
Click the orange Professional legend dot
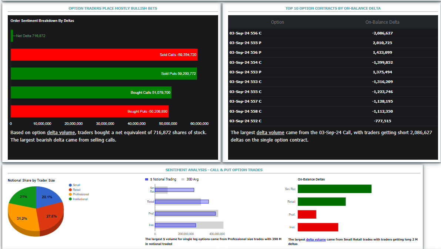click(x=70, y=195)
